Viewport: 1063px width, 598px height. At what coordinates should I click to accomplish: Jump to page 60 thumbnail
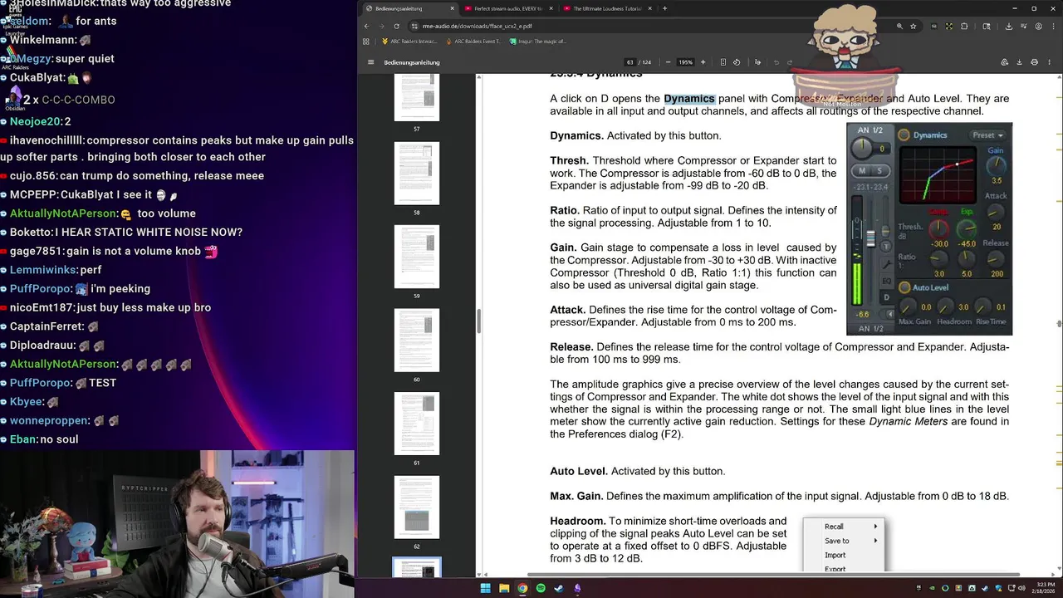(416, 341)
